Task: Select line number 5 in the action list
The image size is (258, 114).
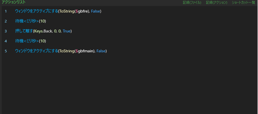Action: pos(6,51)
